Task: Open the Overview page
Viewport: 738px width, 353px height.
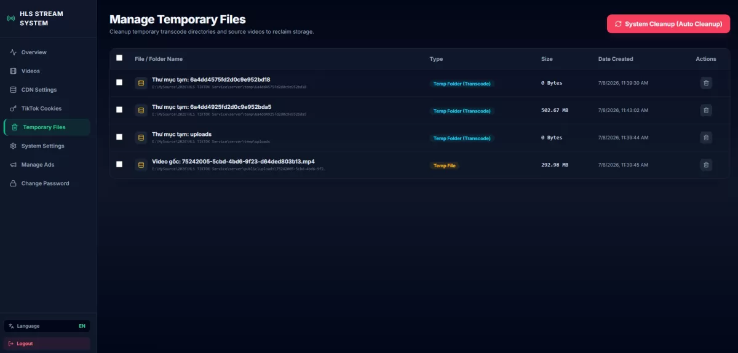Action: click(x=47, y=52)
